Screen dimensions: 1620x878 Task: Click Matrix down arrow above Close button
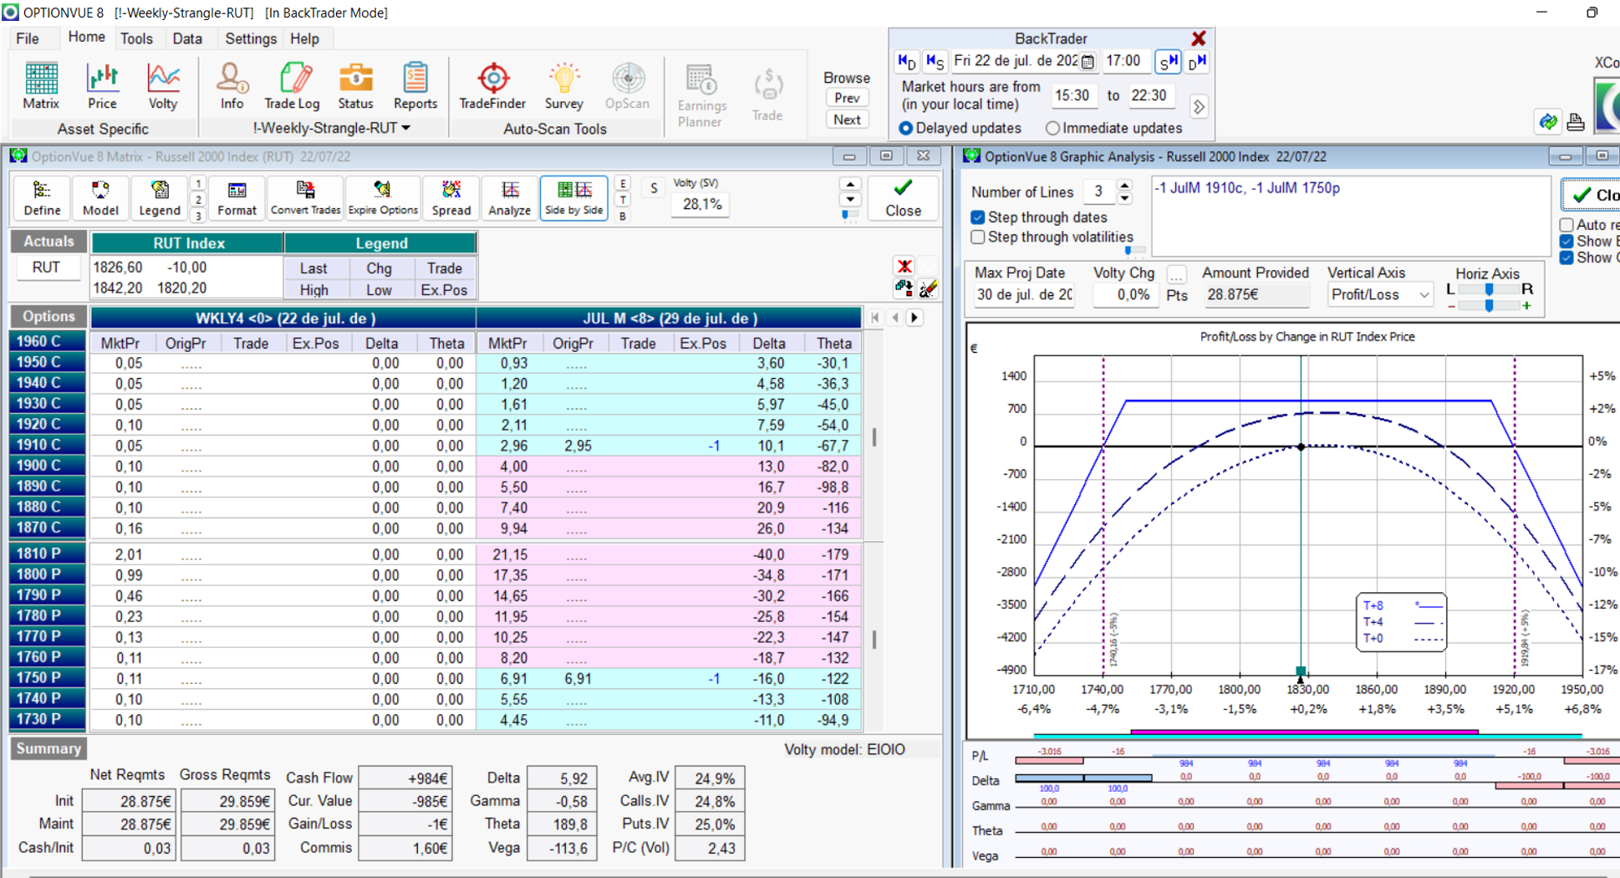point(850,200)
